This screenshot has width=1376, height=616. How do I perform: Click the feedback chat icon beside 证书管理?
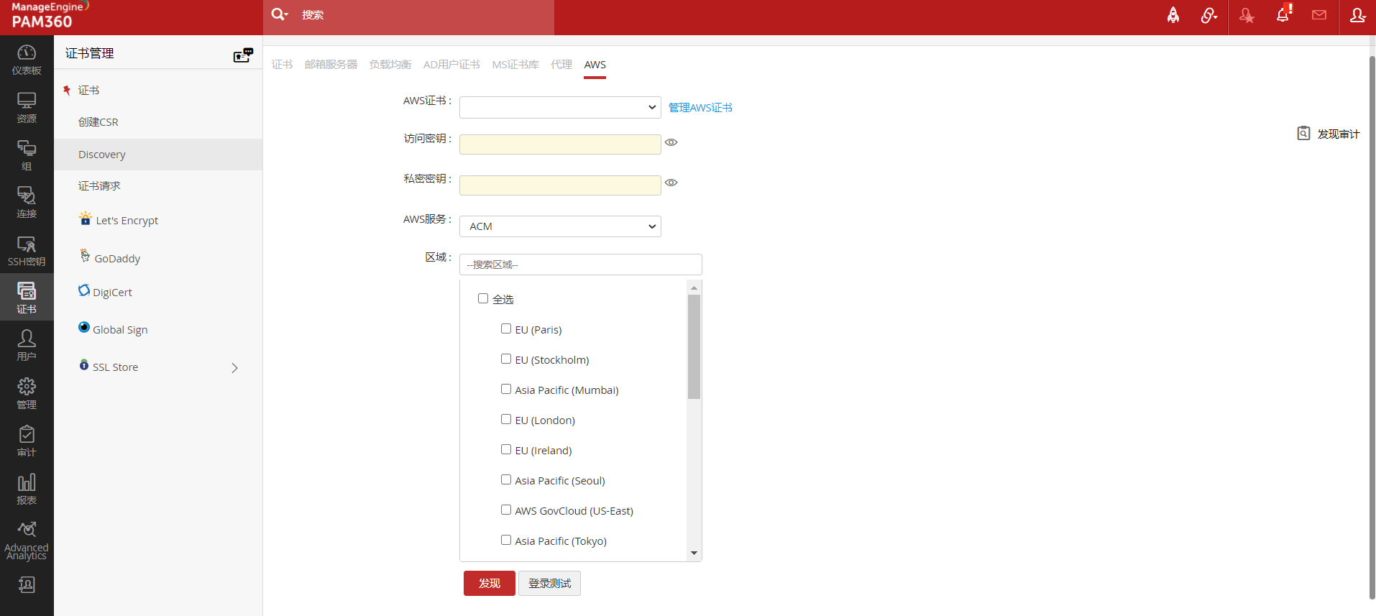244,55
